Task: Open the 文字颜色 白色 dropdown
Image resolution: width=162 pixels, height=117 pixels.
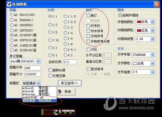Action: [x=153, y=64]
